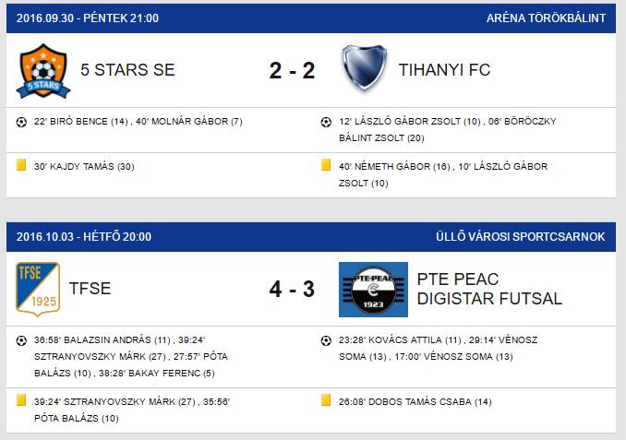Screen dimensions: 626x440
Task: Click the 2 - 2 match score
Action: pyautogui.click(x=293, y=71)
